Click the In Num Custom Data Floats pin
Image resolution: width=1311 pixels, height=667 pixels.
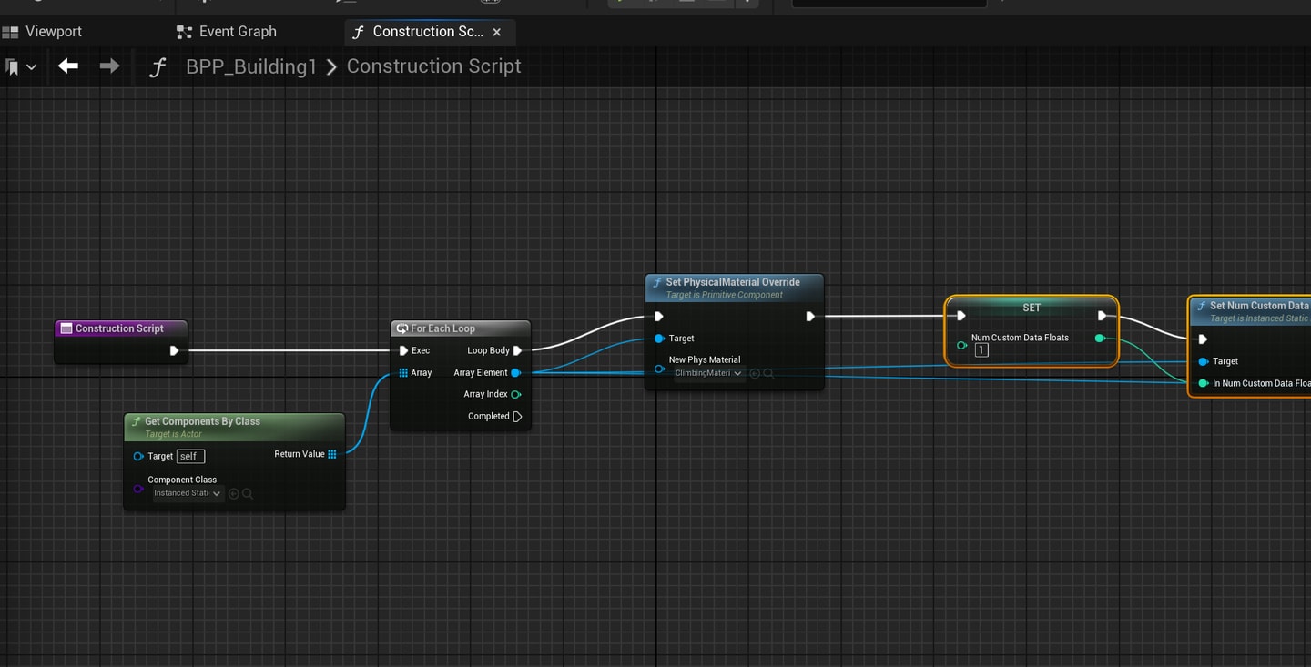click(1204, 383)
